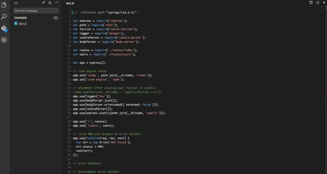The height and width of the screenshot is (174, 327).
Task: Click the app.use('/users', users) line
Action: point(94,125)
